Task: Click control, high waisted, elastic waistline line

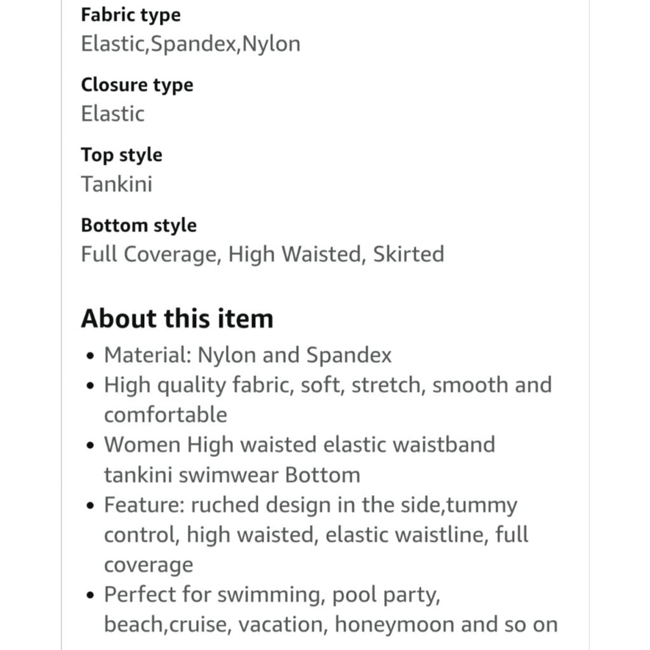Action: tap(316, 535)
